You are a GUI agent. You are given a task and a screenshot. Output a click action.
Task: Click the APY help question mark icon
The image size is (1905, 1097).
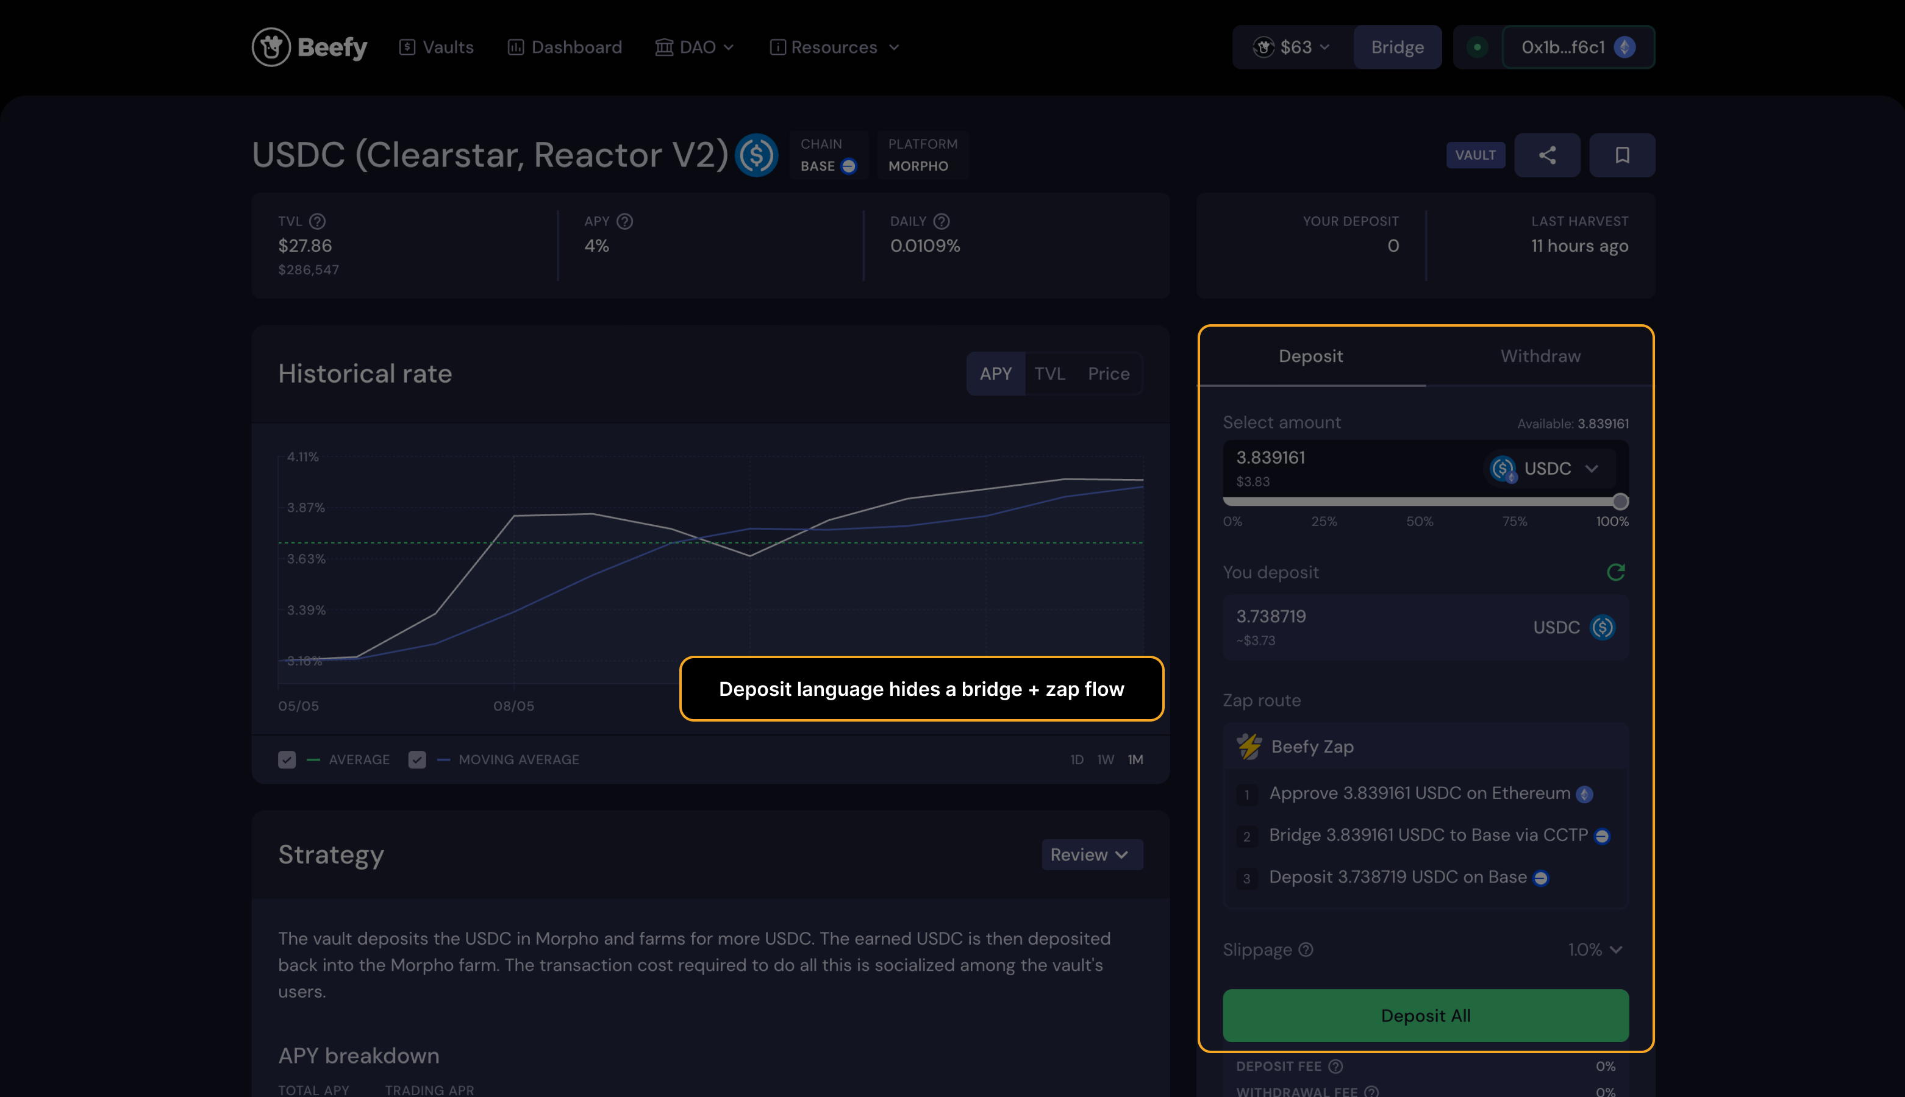coord(624,221)
